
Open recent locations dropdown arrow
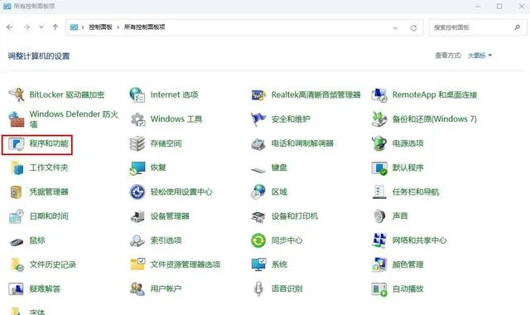click(x=41, y=27)
